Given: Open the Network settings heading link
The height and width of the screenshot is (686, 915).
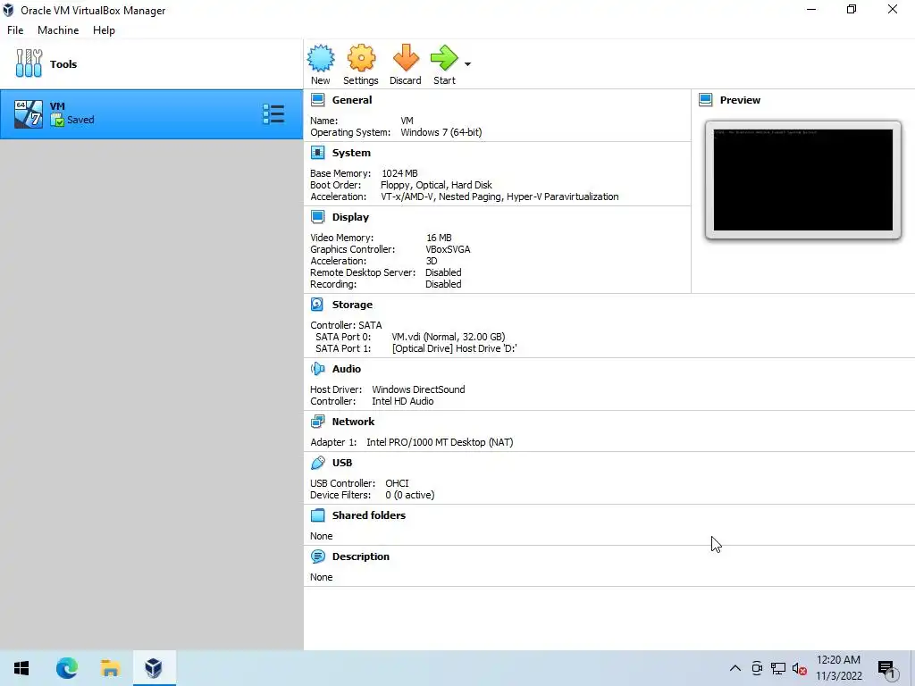Looking at the screenshot, I should point(354,422).
